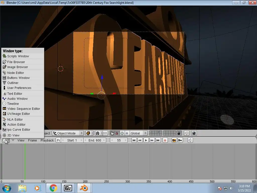Collapse timeline header menus triangle
The width and height of the screenshot is (257, 193).
click(13, 140)
